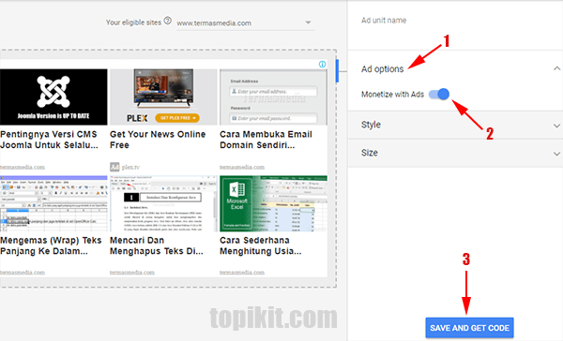Viewport: 563px width, 341px height.
Task: Expand the Size section
Action: [x=455, y=153]
